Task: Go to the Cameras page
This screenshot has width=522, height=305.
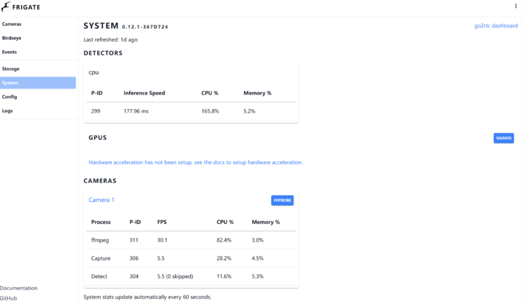Action: pyautogui.click(x=12, y=24)
